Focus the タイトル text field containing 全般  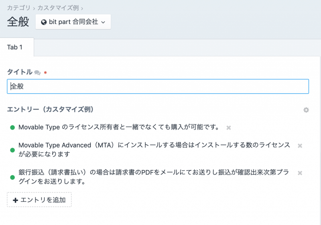(x=158, y=86)
